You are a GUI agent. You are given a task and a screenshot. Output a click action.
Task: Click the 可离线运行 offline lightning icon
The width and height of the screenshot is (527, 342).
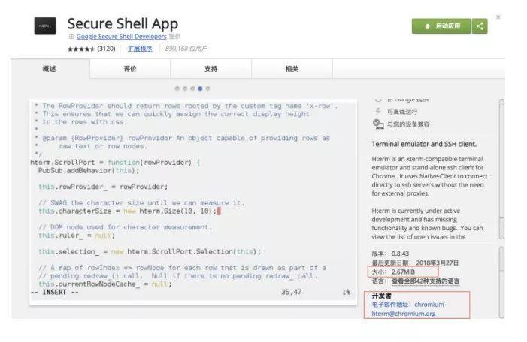coord(378,112)
